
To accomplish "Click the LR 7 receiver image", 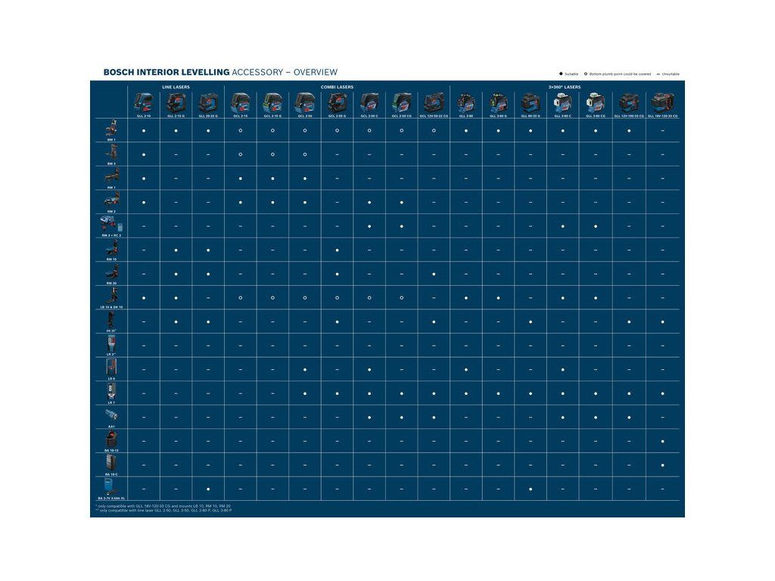I will [111, 392].
